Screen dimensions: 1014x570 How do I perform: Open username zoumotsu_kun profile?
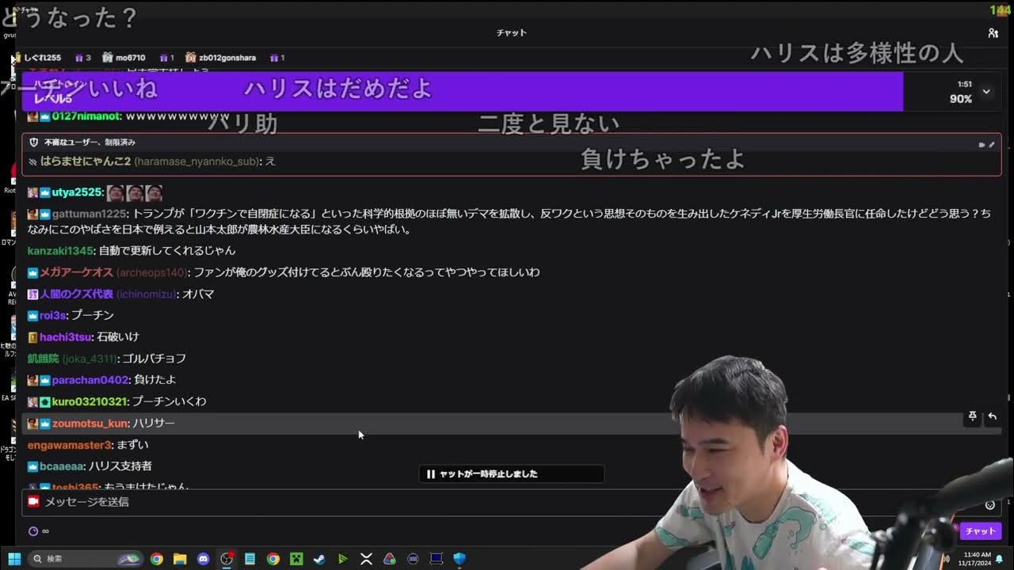coord(90,424)
